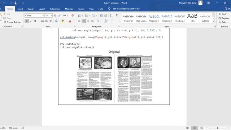Adjust the zoom slider
231x130 pixels.
coord(218,128)
